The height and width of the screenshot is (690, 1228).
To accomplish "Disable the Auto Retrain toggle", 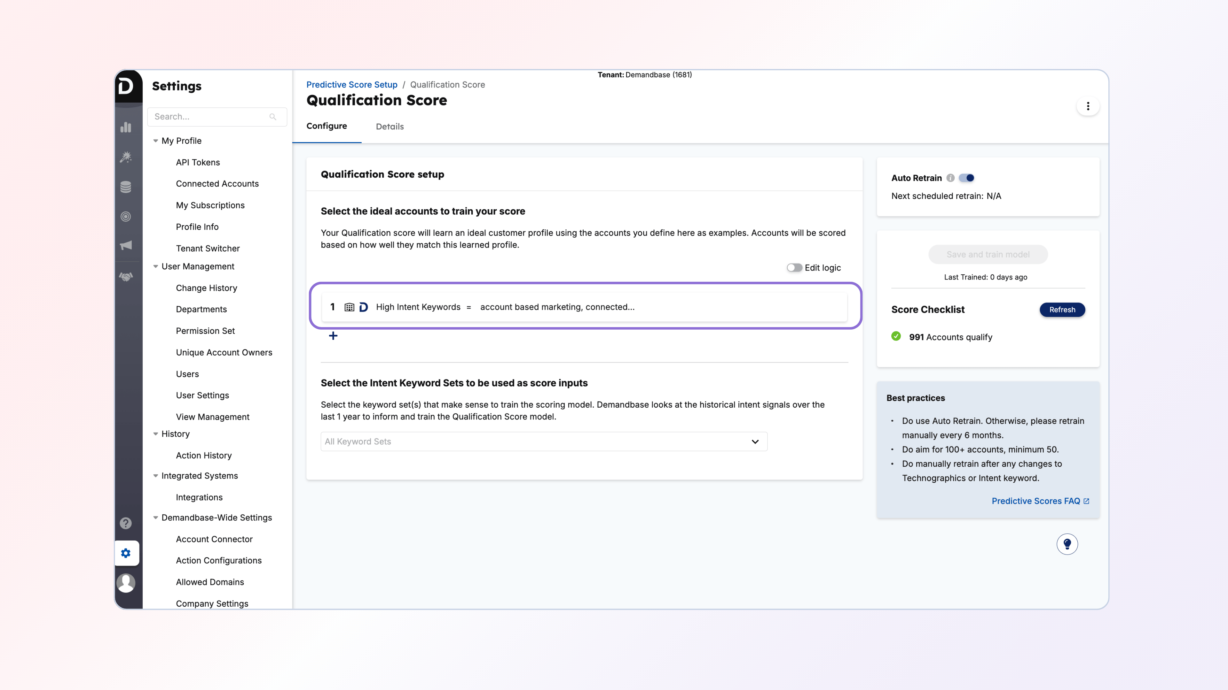I will click(x=967, y=178).
